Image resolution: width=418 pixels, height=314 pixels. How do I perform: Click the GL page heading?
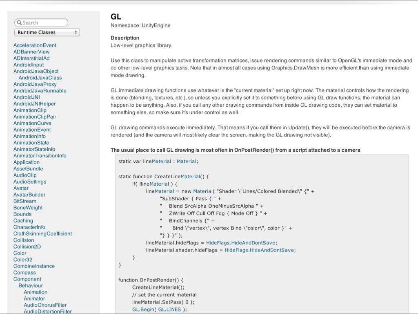(x=116, y=16)
